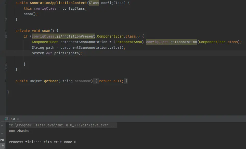Image resolution: width=246 pixels, height=149 pixels.
Task: Toggle soft-wrap for console output
Action: pyautogui.click(x=2, y=139)
